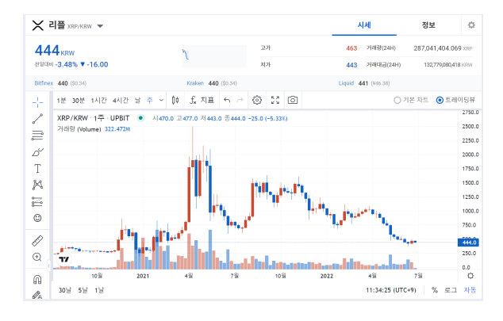
Task: Set interval to 1분
Action: tap(61, 101)
